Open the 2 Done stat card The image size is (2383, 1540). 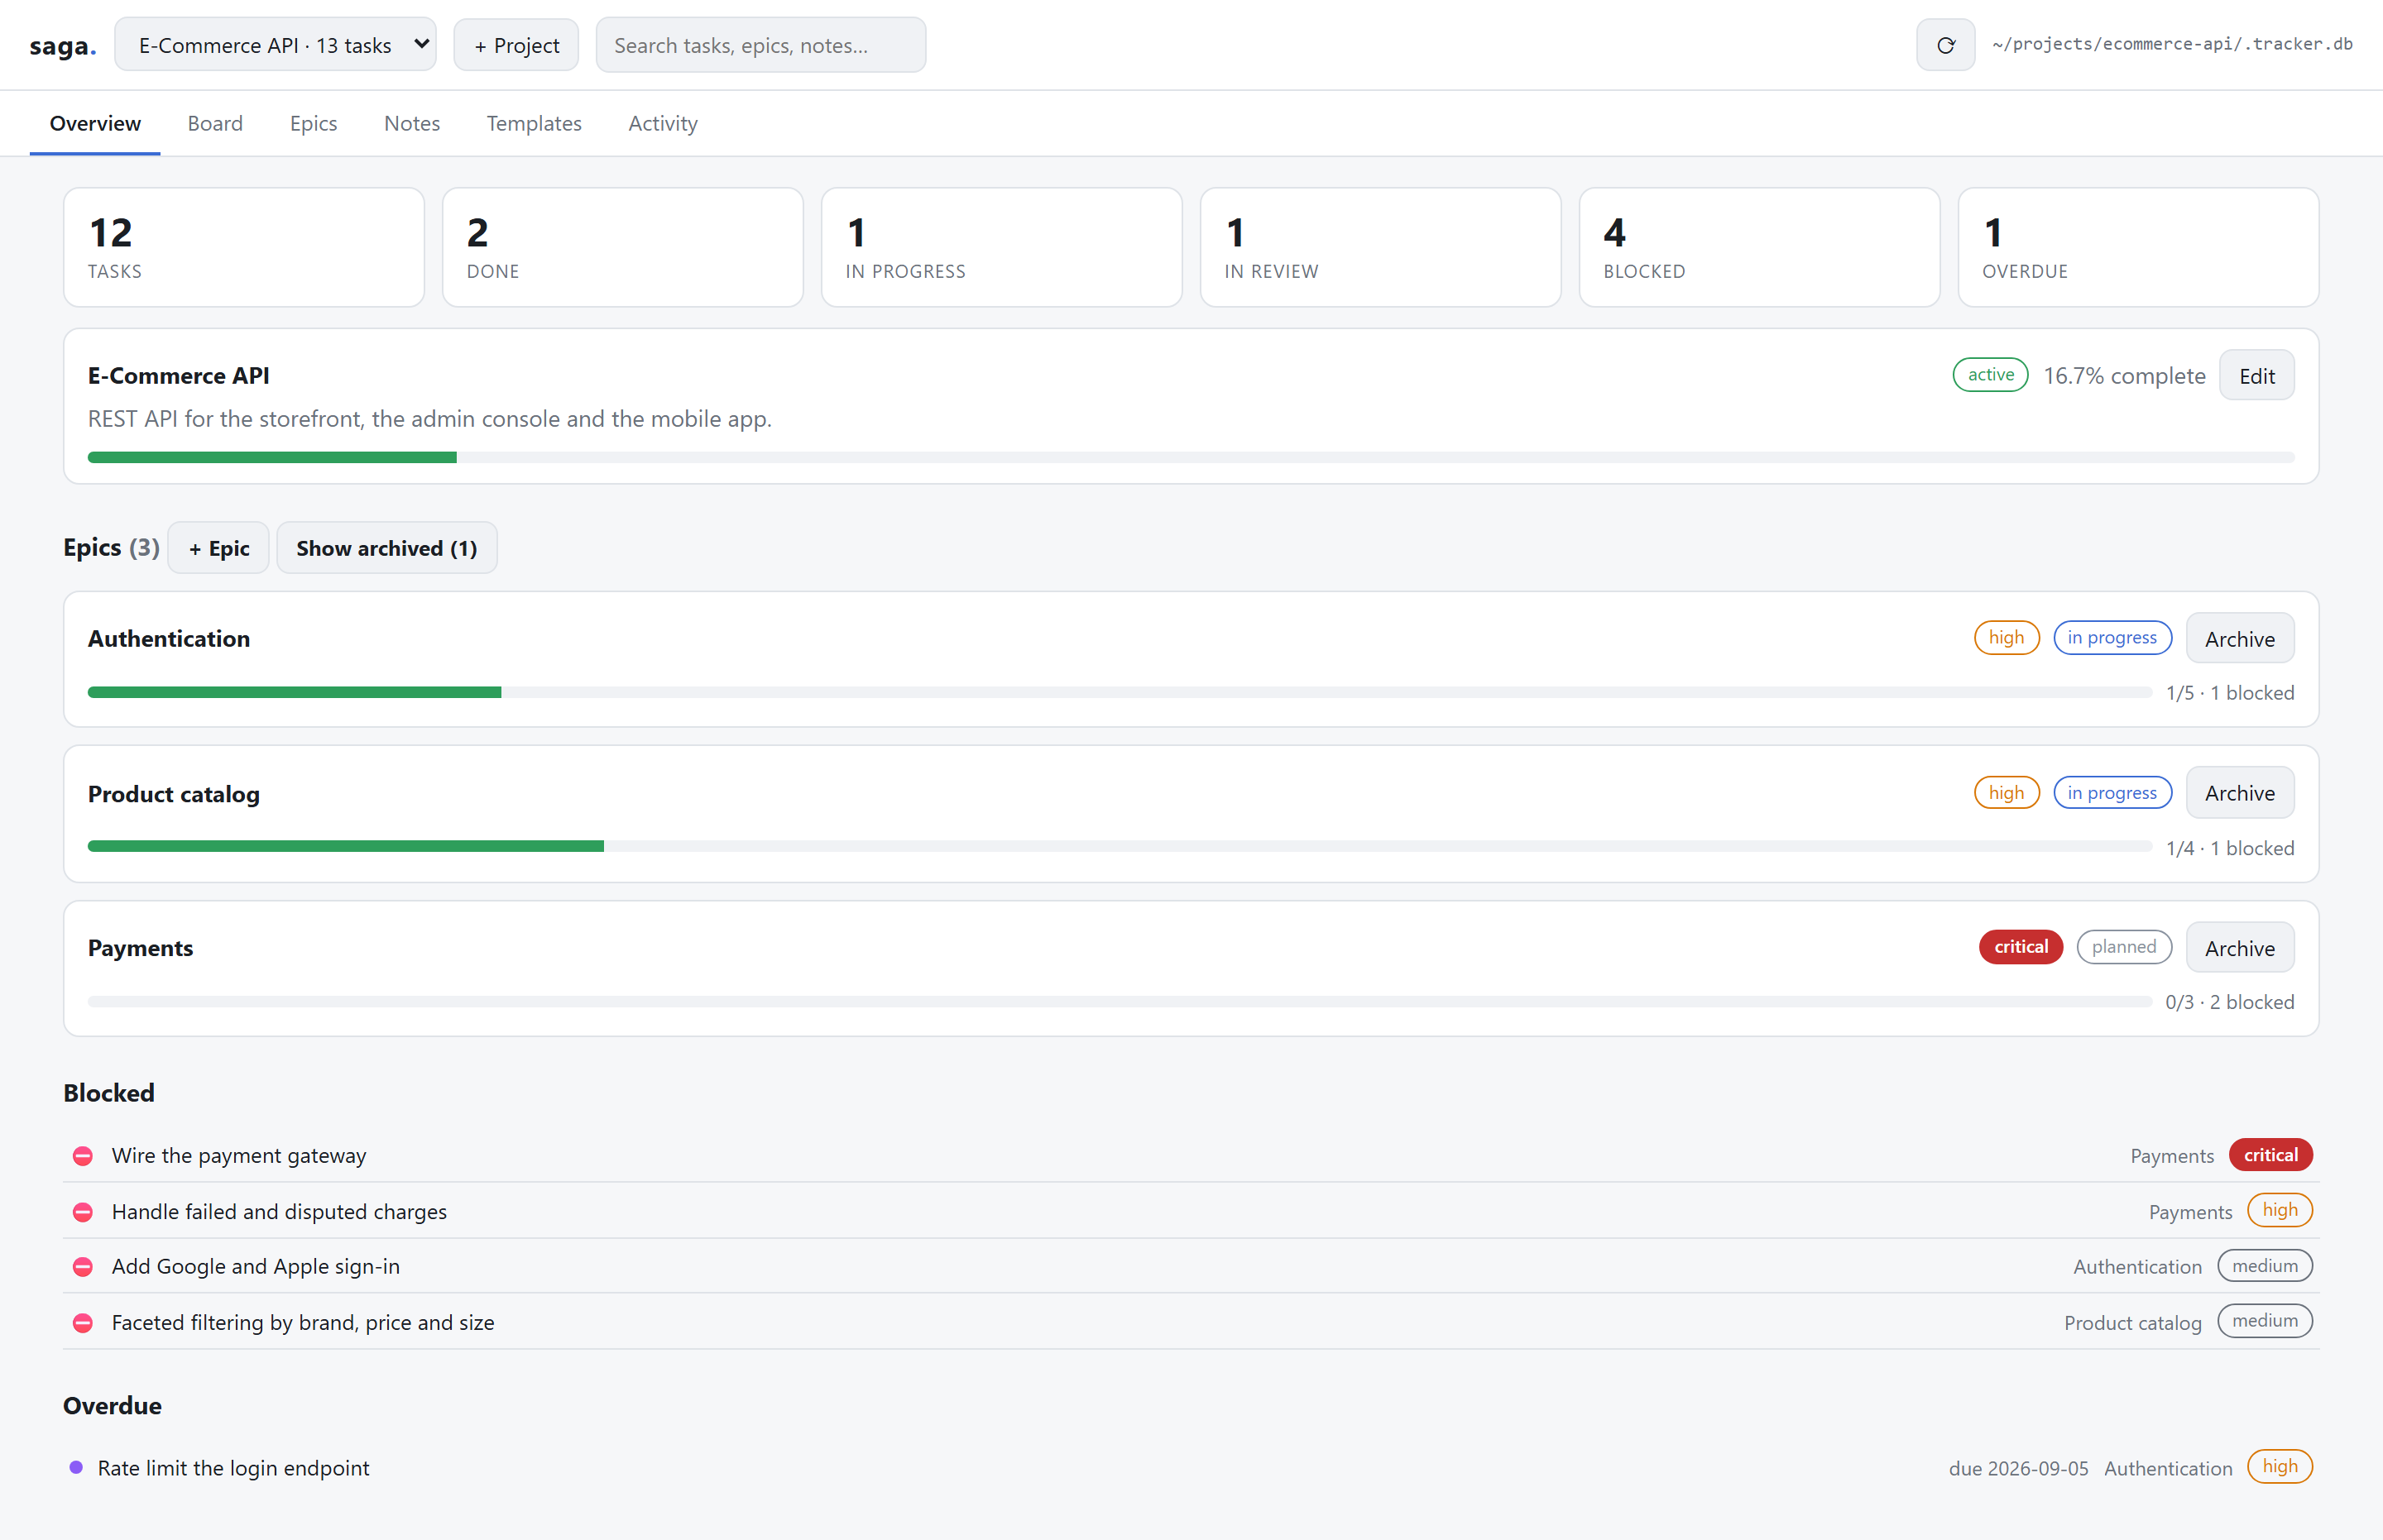click(622, 247)
